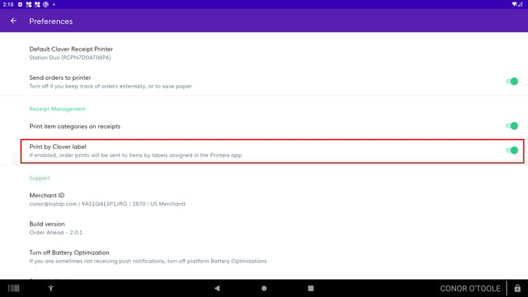Open the Build version entry
This screenshot has height=297, width=528.
tap(264, 228)
